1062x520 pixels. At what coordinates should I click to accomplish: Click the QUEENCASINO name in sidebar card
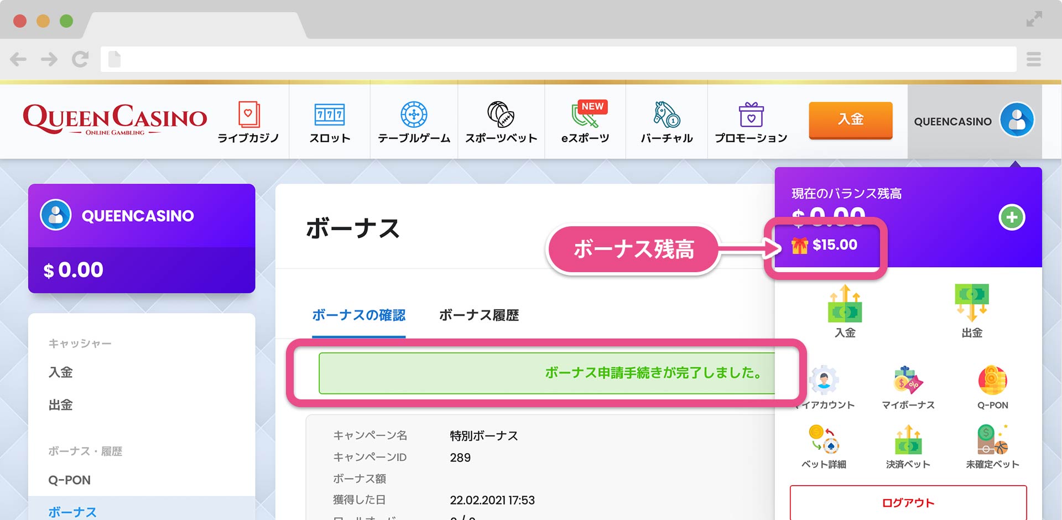[138, 216]
